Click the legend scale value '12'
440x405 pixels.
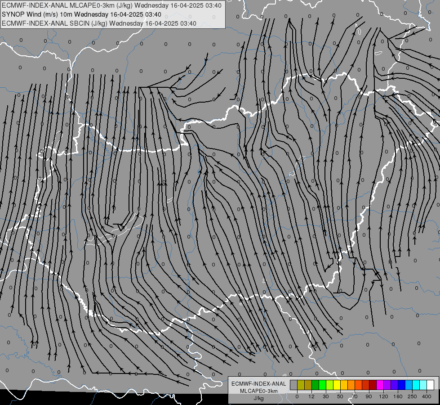(x=311, y=396)
